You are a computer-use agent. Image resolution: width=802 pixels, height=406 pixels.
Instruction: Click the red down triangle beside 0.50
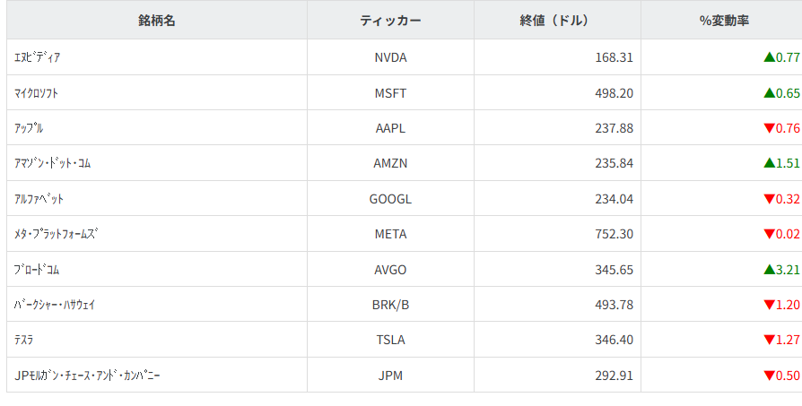(x=769, y=376)
